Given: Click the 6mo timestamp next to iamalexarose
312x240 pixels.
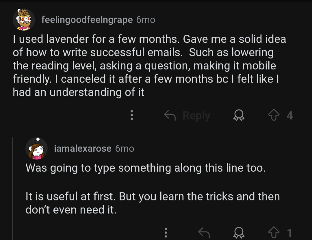Looking at the screenshot, I should pos(125,149).
